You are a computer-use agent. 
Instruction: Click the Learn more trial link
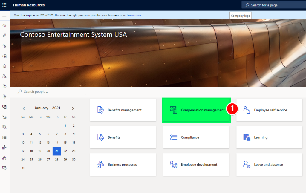click(134, 15)
